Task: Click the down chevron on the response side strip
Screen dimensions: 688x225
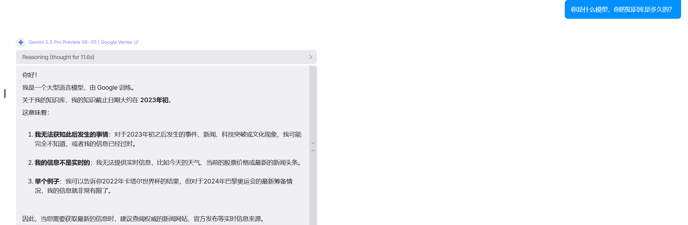Action: (x=313, y=143)
